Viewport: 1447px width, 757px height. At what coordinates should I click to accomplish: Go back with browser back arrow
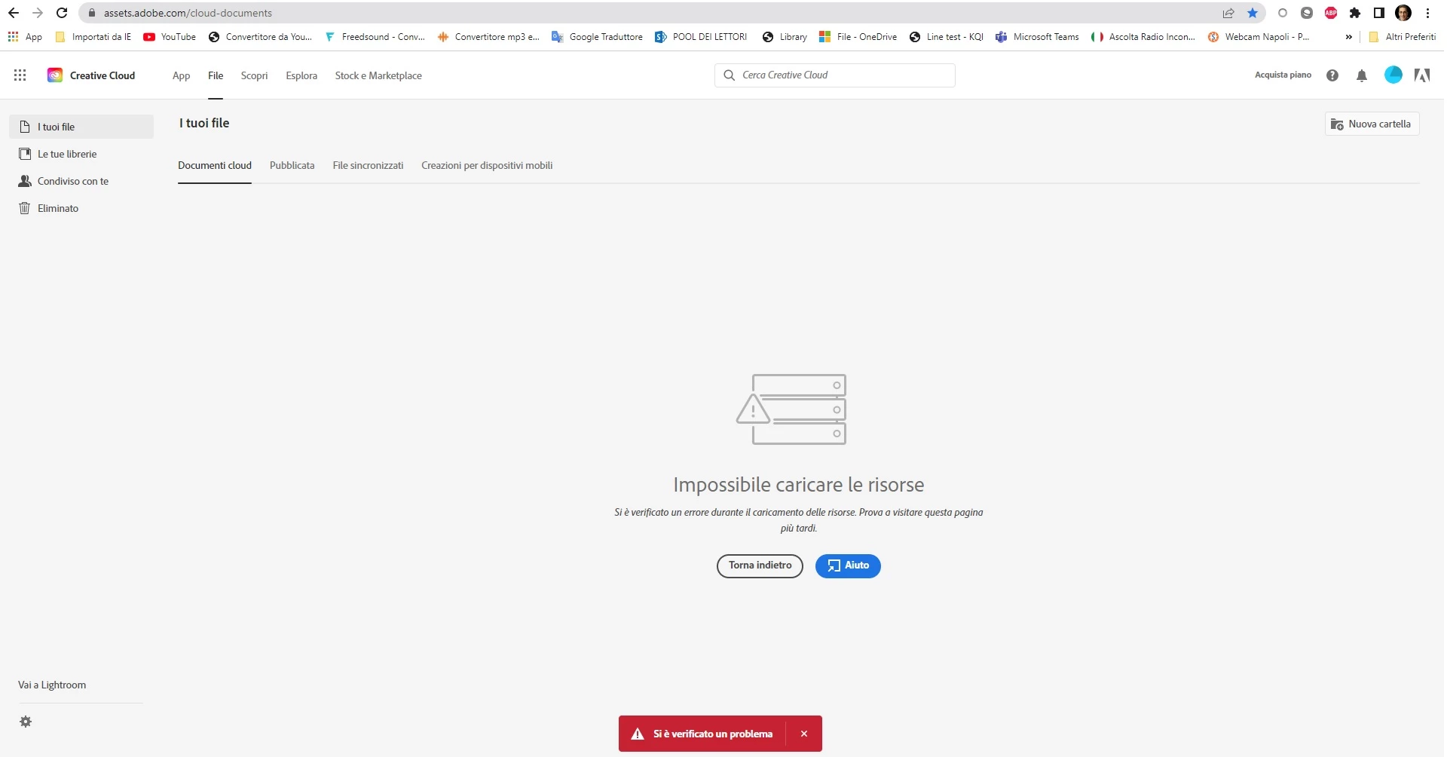(x=14, y=13)
